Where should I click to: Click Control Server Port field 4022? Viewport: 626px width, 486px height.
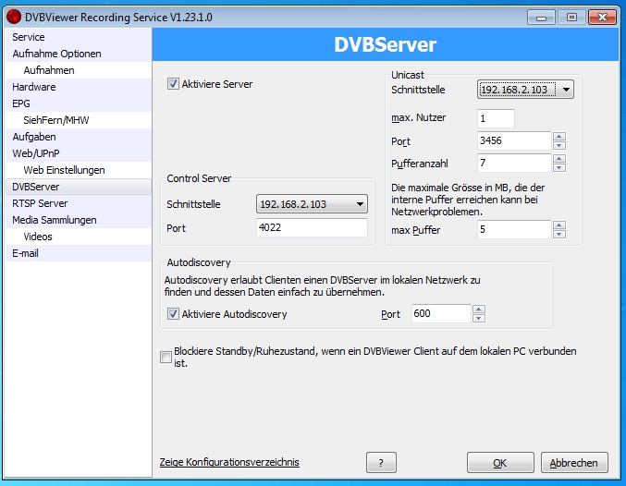pyautogui.click(x=312, y=227)
